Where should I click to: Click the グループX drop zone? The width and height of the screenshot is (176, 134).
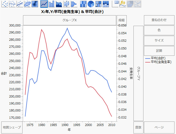click(x=69, y=20)
